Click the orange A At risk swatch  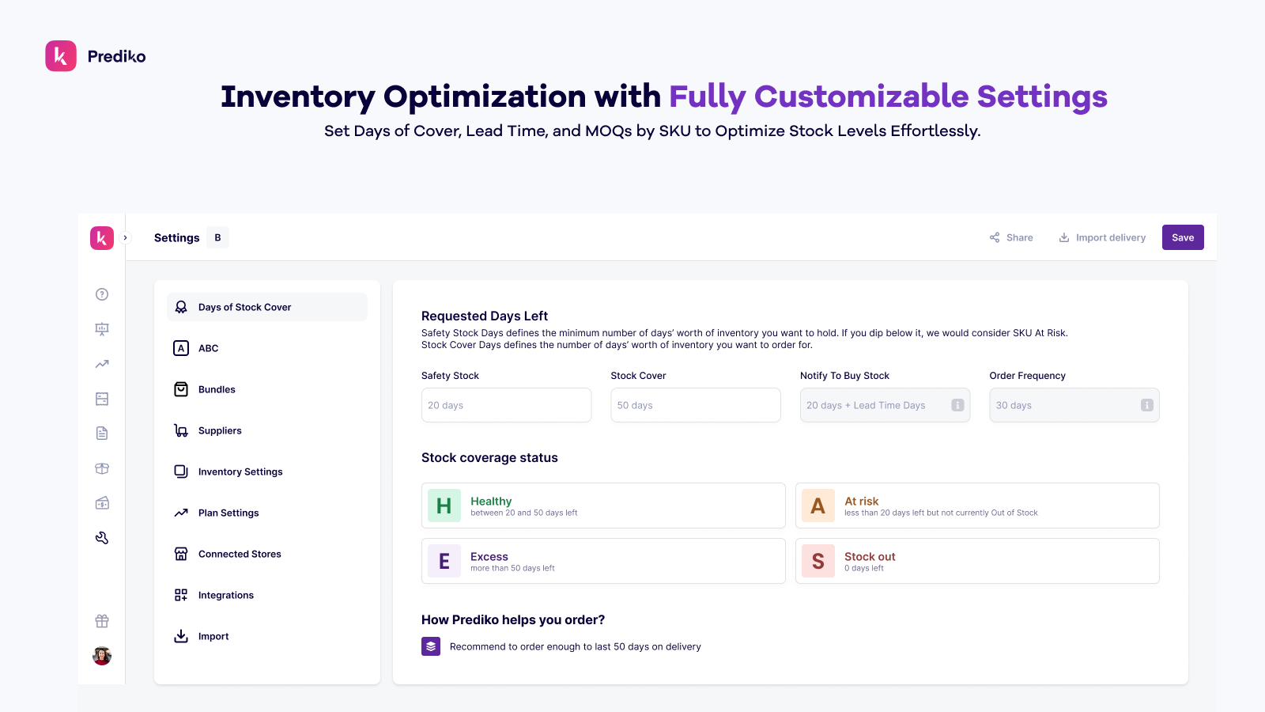point(818,506)
